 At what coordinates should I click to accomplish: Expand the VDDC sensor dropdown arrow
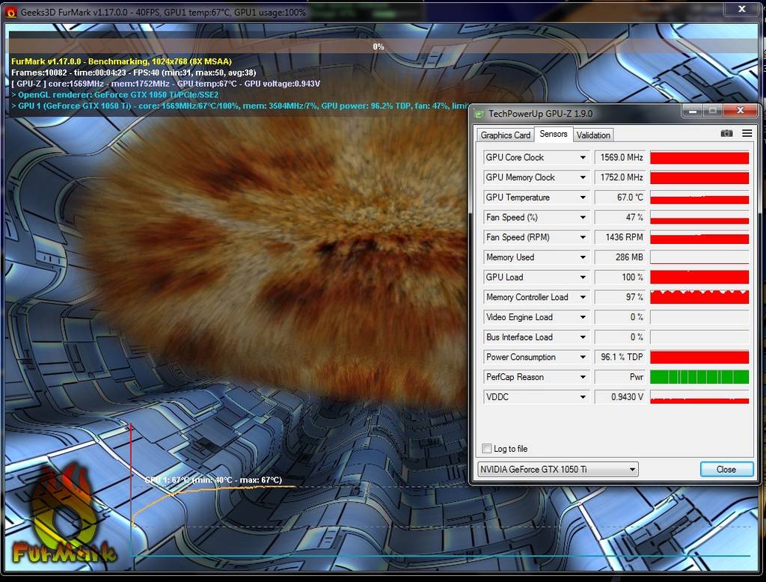coord(583,397)
